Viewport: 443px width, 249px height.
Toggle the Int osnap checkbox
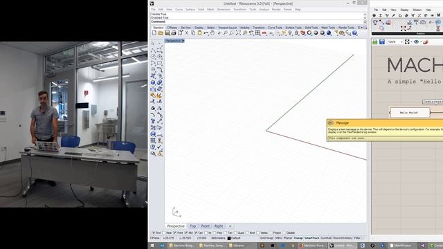click(x=206, y=233)
